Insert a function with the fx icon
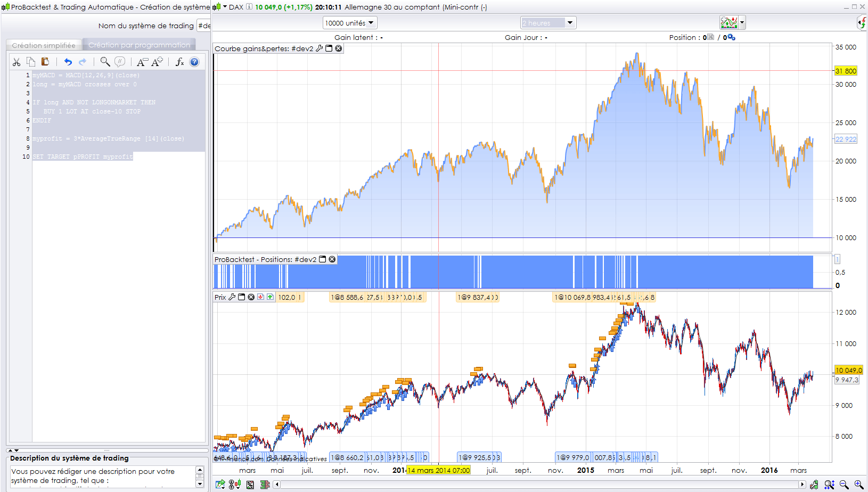This screenshot has height=492, width=868. click(x=180, y=62)
